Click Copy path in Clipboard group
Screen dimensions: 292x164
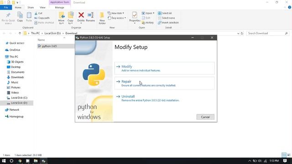tap(42, 18)
